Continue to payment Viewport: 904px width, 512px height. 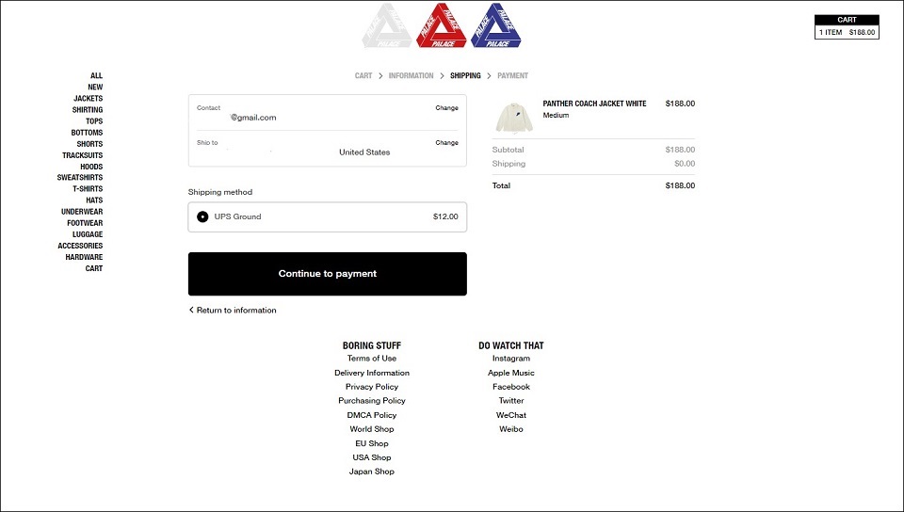click(x=328, y=274)
